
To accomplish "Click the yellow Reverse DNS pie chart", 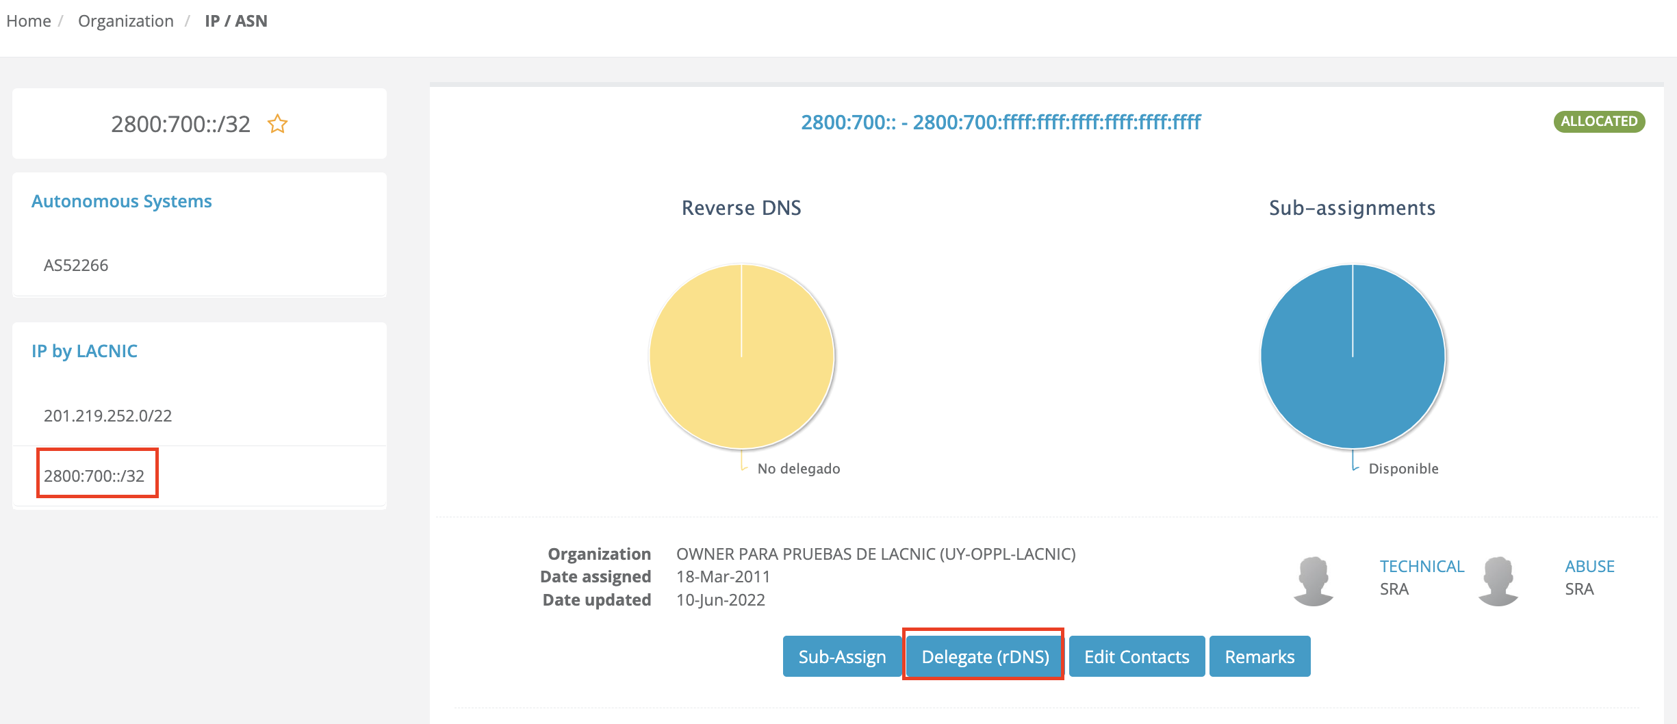I will tap(741, 357).
